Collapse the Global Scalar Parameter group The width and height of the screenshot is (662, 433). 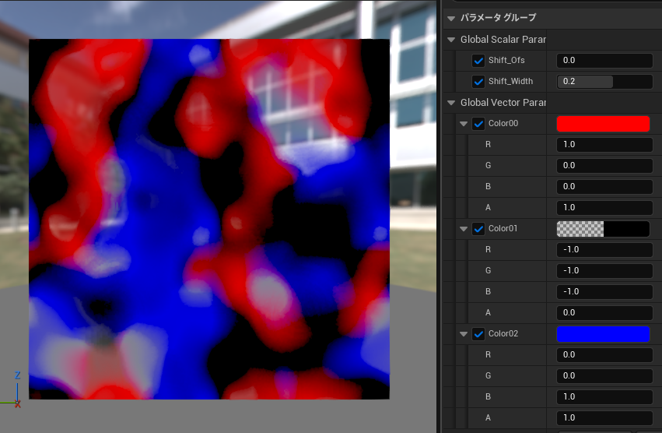click(452, 40)
